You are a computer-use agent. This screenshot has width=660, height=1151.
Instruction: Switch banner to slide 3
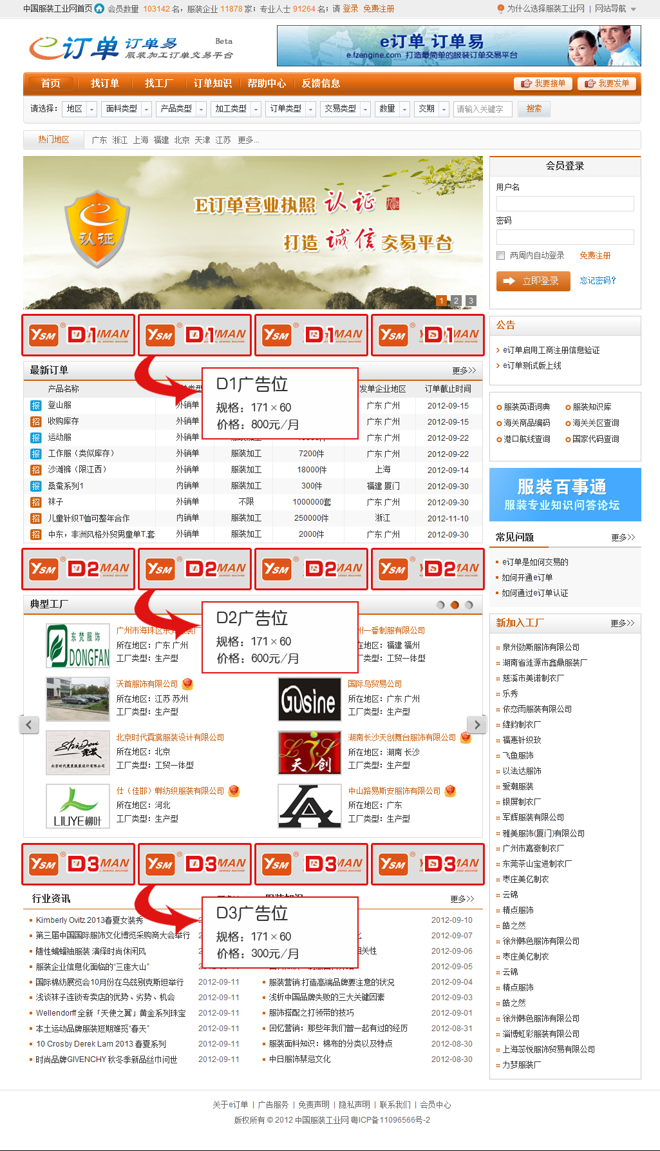471,300
